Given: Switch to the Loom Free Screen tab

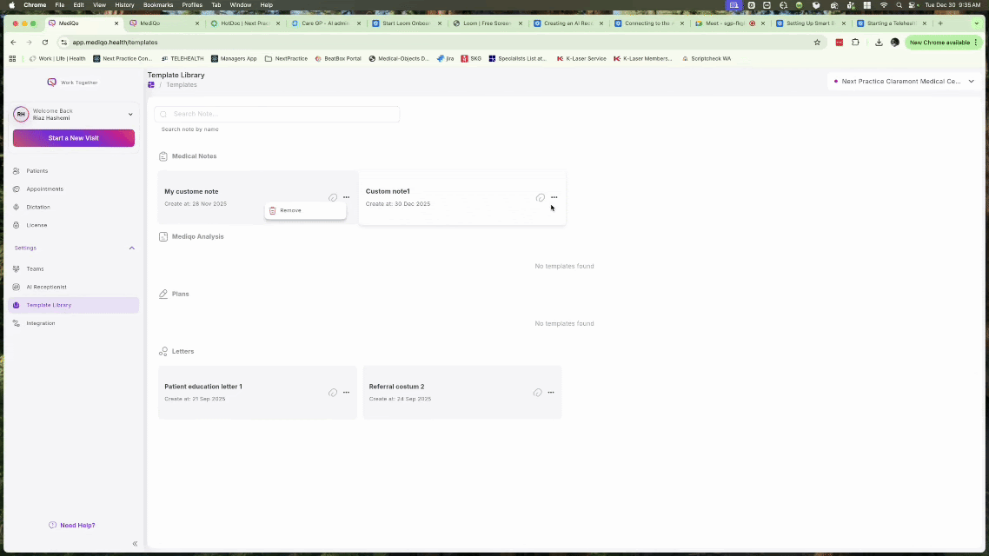Looking at the screenshot, I should 487,23.
